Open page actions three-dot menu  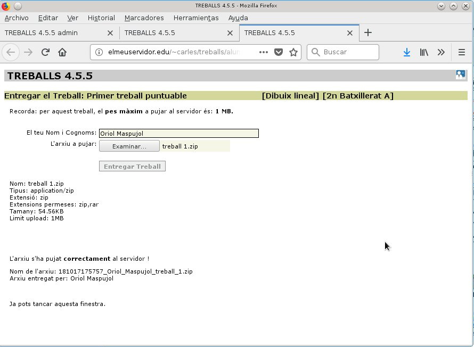tap(263, 52)
